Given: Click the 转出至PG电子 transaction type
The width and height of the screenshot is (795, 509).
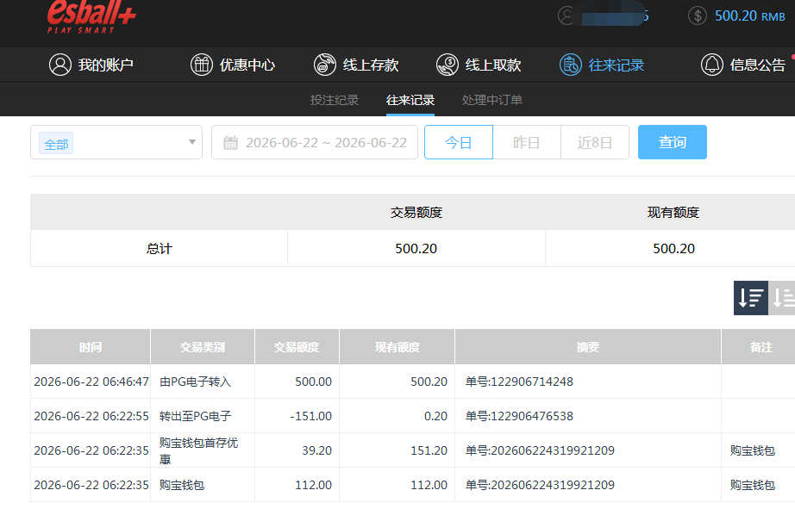Looking at the screenshot, I should (x=195, y=416).
